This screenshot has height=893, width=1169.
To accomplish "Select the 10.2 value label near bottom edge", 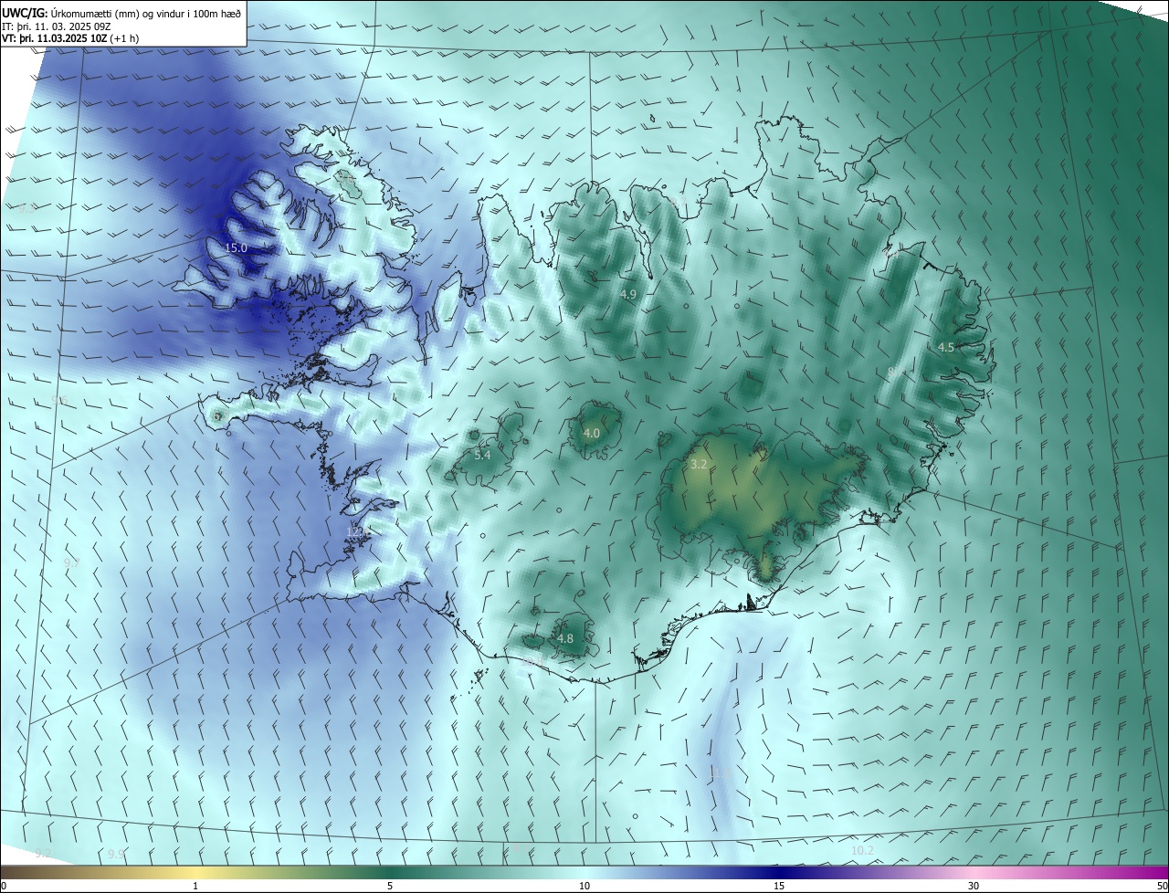I will pyautogui.click(x=862, y=850).
